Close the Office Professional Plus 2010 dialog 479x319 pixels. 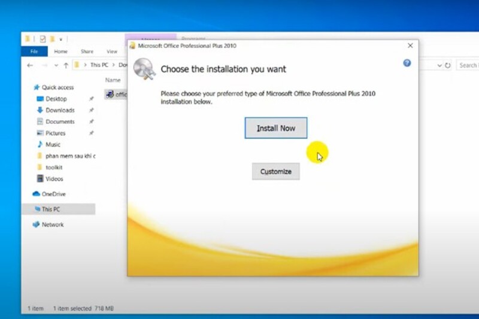point(410,45)
